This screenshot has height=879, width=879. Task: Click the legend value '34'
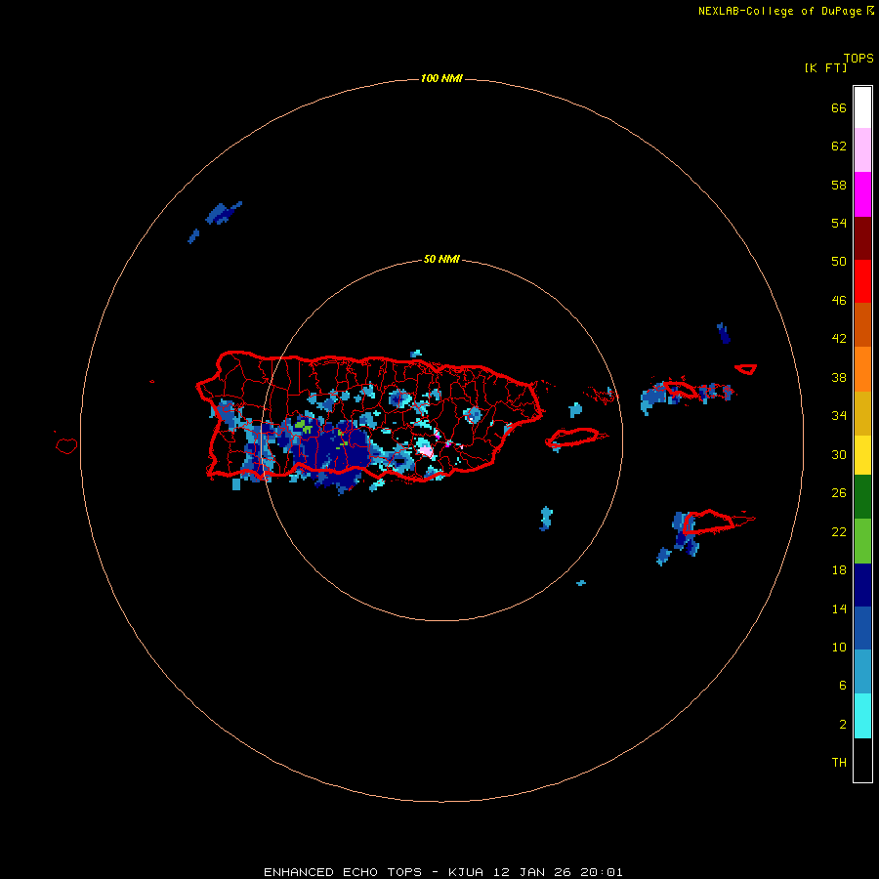(x=839, y=416)
